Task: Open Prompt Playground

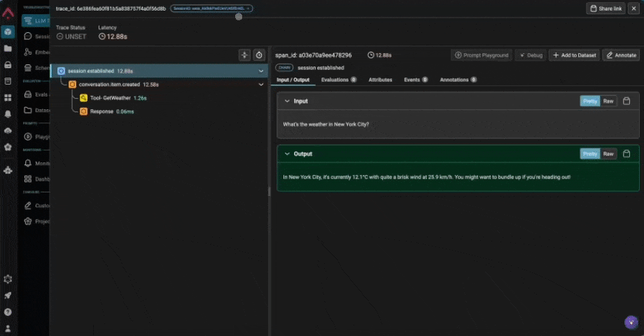Action: click(x=482, y=55)
